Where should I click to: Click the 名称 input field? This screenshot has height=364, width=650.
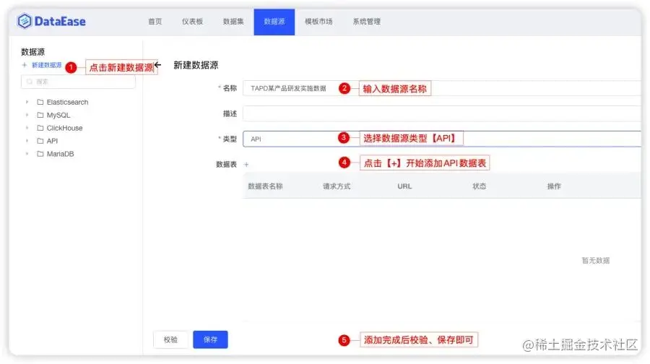(x=442, y=88)
